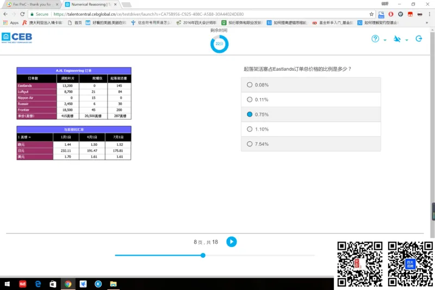
Task: Click the Opera red O extension icon
Action: coord(390,14)
